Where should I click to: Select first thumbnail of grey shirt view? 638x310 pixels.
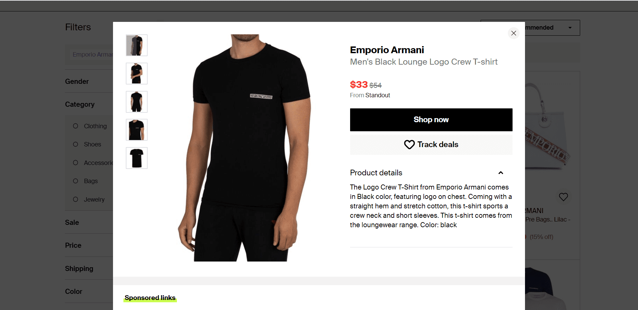[x=137, y=45]
